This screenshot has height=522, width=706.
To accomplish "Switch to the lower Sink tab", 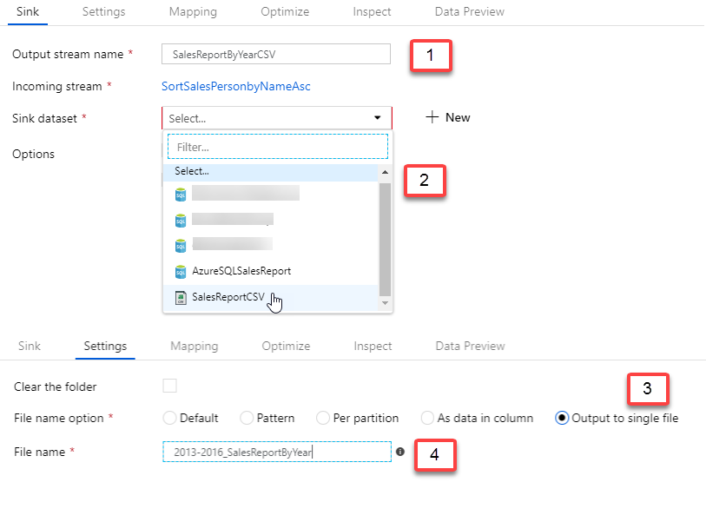I will pyautogui.click(x=30, y=346).
